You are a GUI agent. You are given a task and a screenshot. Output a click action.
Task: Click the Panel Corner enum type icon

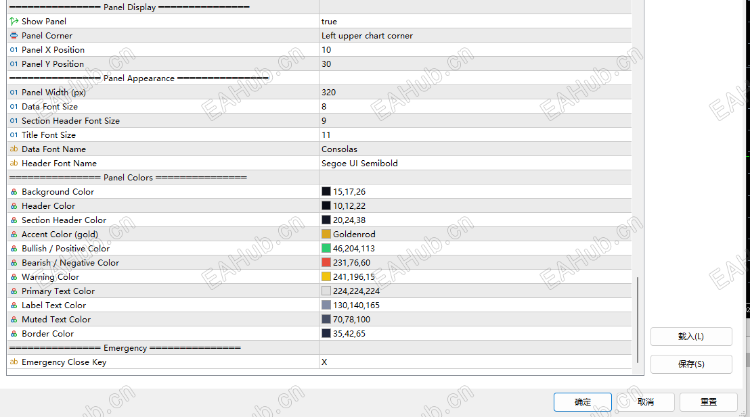[x=14, y=35]
